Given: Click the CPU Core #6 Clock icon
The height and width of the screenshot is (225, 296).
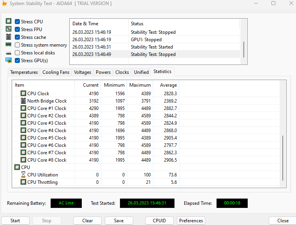Looking at the screenshot, I should (x=23, y=145).
